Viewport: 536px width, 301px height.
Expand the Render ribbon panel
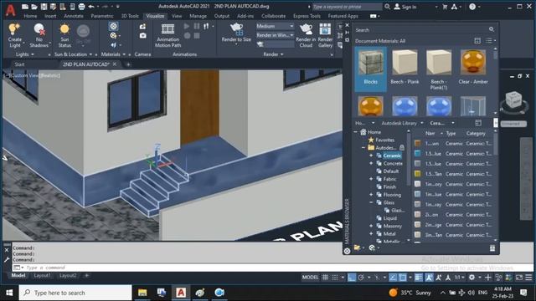point(273,54)
